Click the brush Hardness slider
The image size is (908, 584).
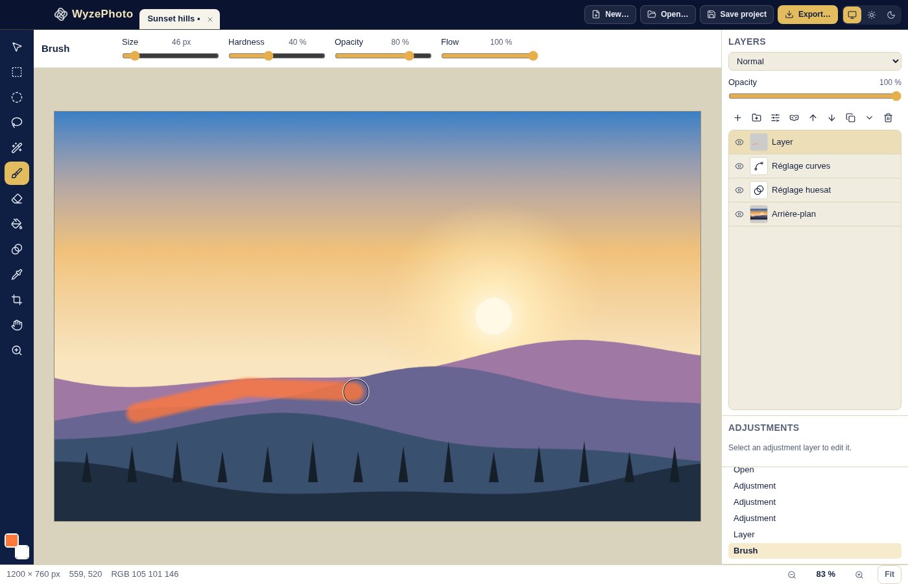(277, 56)
